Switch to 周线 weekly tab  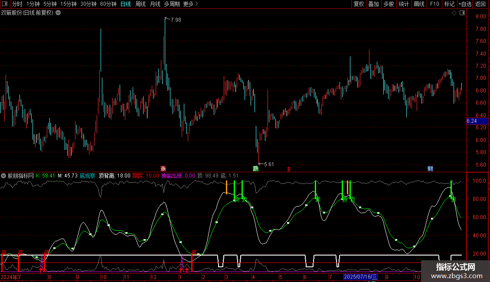click(140, 4)
